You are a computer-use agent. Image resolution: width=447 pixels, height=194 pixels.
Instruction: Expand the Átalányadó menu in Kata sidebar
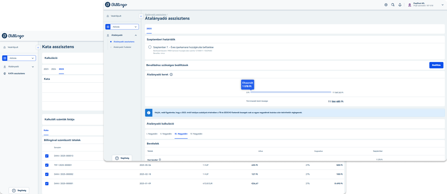(x=33, y=67)
